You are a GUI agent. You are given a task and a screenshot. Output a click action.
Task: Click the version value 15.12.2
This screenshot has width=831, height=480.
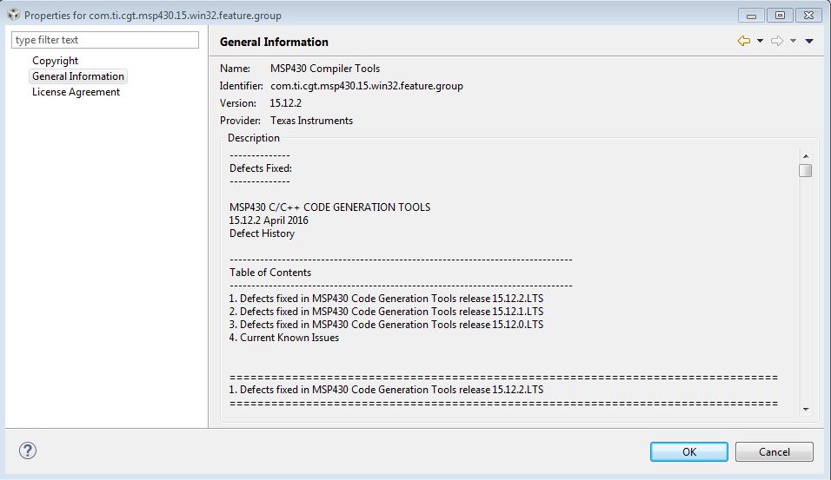tap(285, 102)
